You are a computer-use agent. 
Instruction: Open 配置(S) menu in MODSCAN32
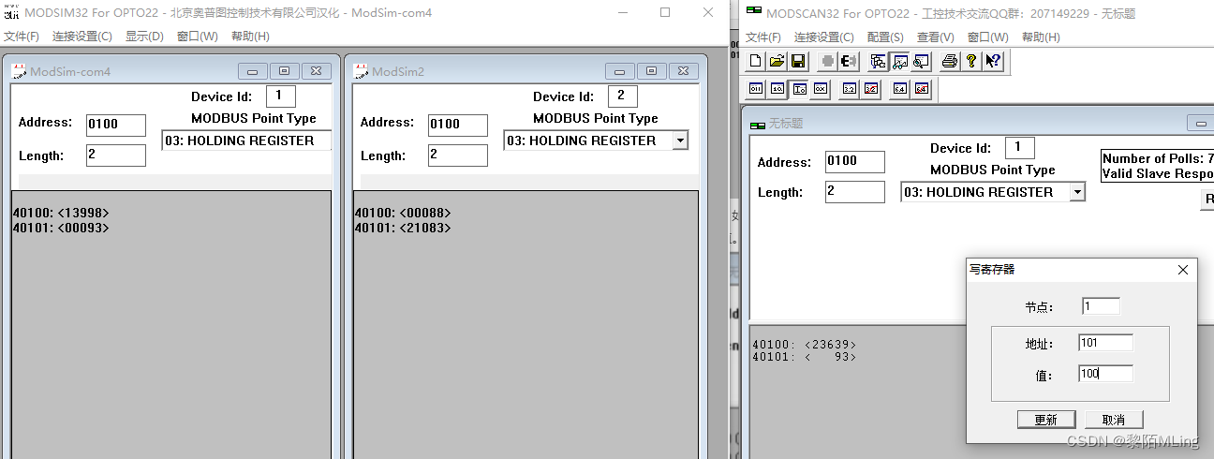885,37
